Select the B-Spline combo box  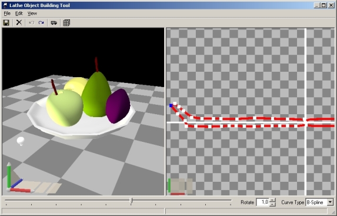point(319,202)
